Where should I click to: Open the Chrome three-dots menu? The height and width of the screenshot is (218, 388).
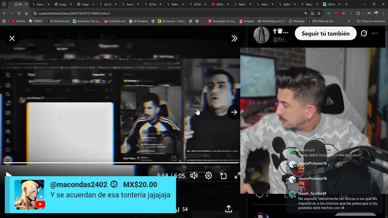pyautogui.click(x=383, y=13)
